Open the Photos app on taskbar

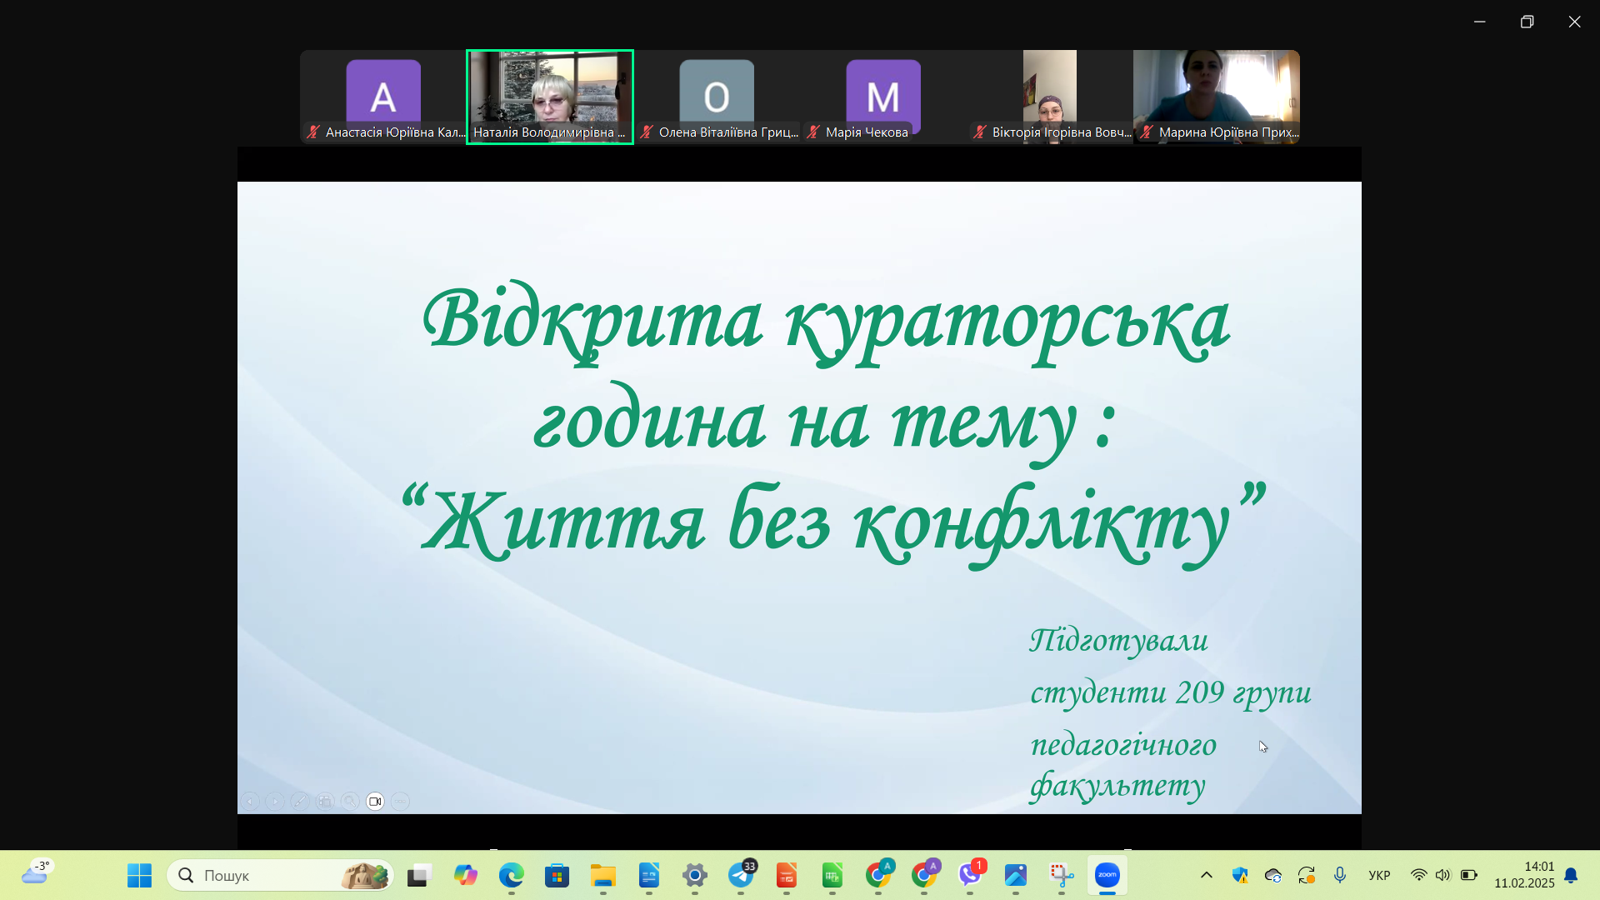[1015, 875]
